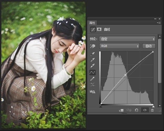Toggle the adjustment layer visibility eye

(x=145, y=110)
